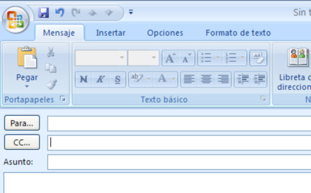Screen dimensions: 311x193
Task: Toggle bold with the N button
Action: point(84,79)
